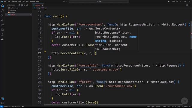The image size is (192, 108).
Task: Close the unsaved main.go tab via its dot
Action: click(43, 5)
